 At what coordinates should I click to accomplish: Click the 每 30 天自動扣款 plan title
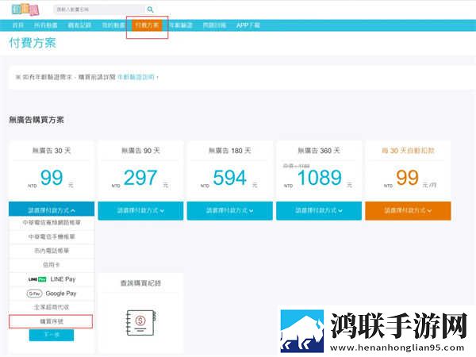click(x=408, y=151)
